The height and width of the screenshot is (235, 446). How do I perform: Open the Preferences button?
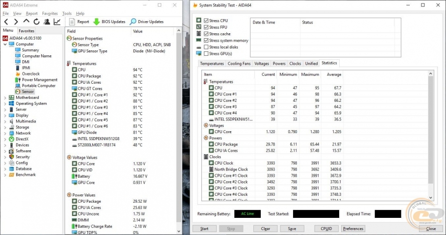(x=353, y=229)
